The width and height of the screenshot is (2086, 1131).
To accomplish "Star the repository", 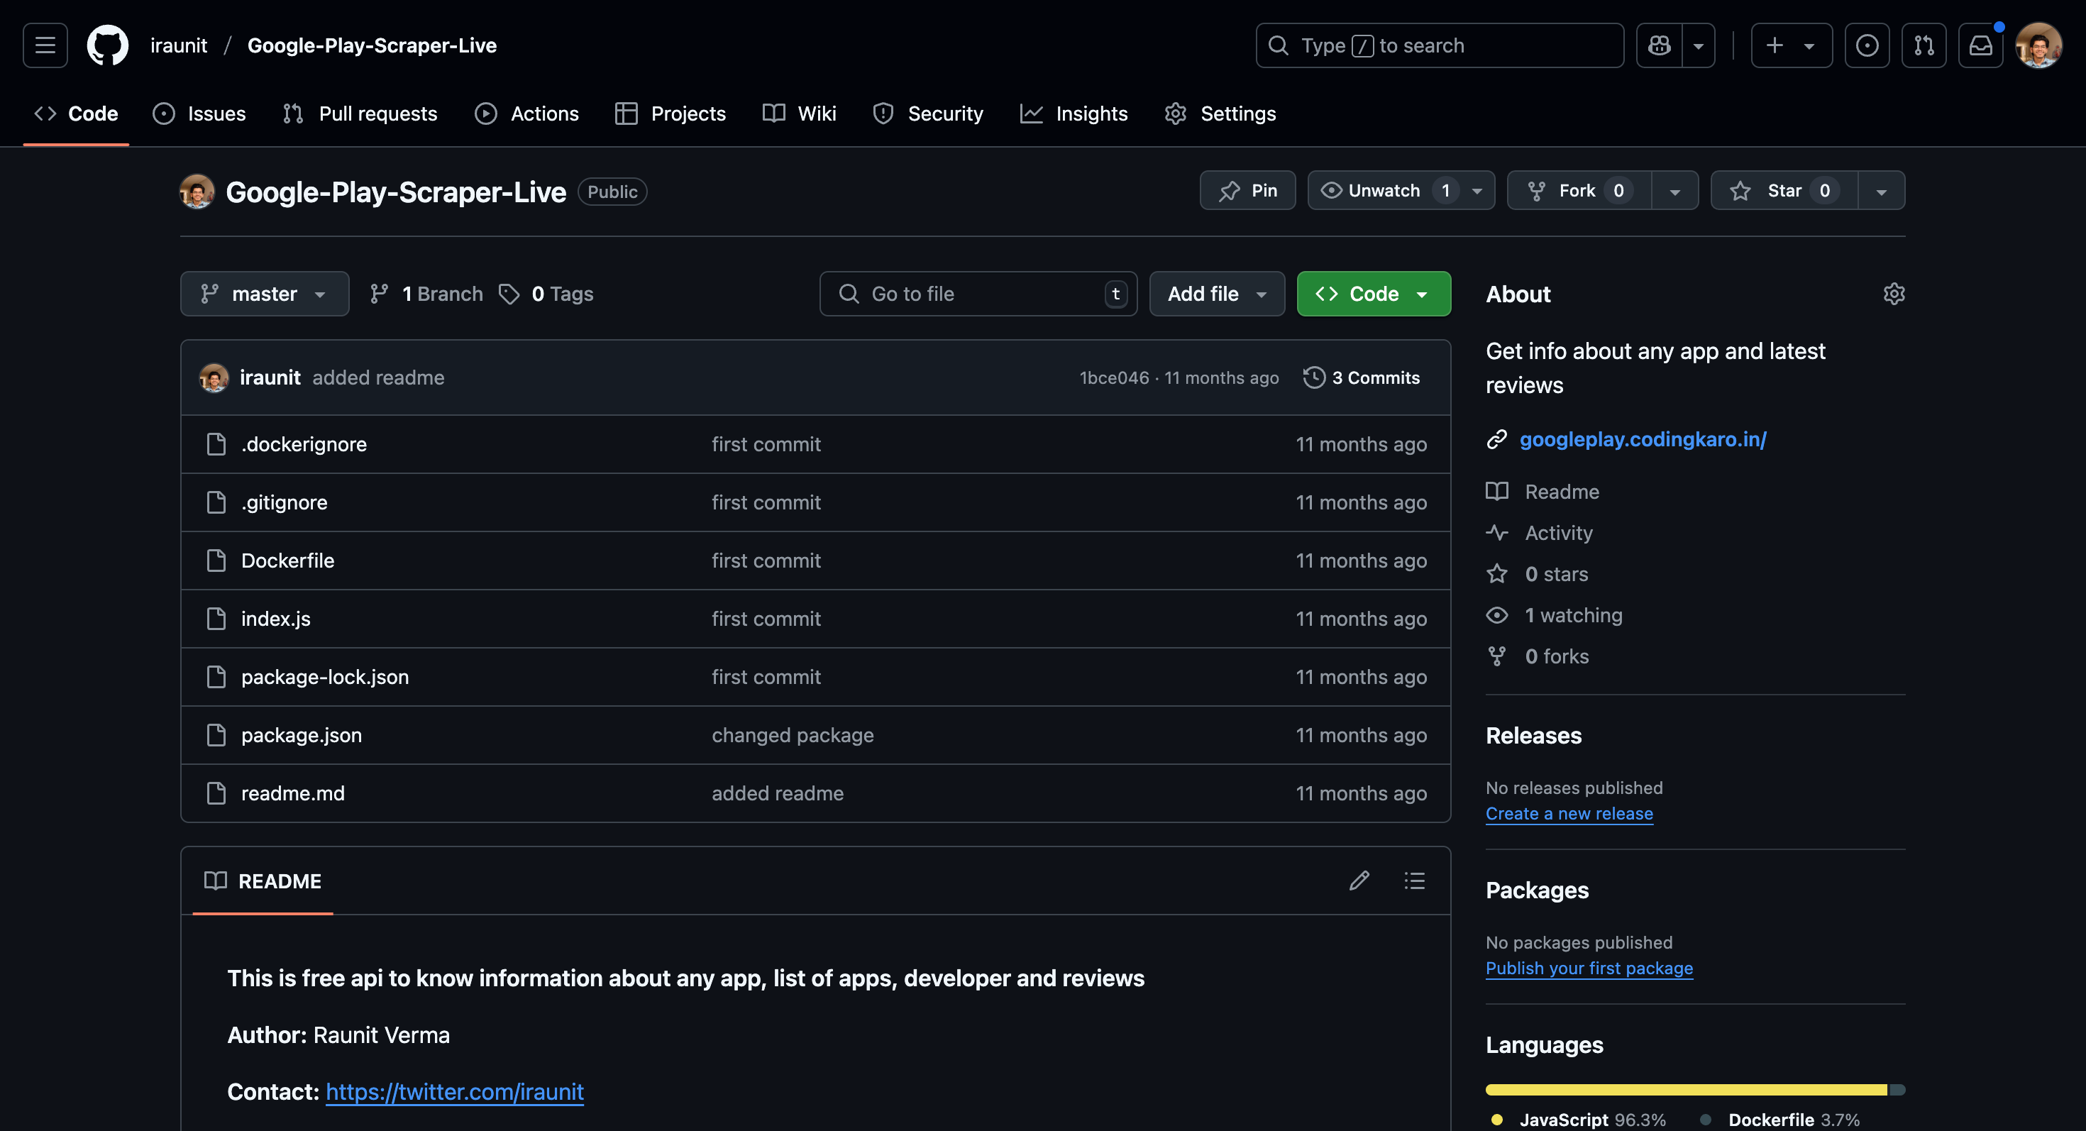I will pos(1784,190).
